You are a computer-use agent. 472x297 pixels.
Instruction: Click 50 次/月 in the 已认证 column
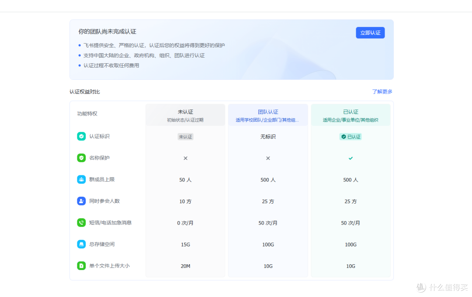tap(351, 223)
